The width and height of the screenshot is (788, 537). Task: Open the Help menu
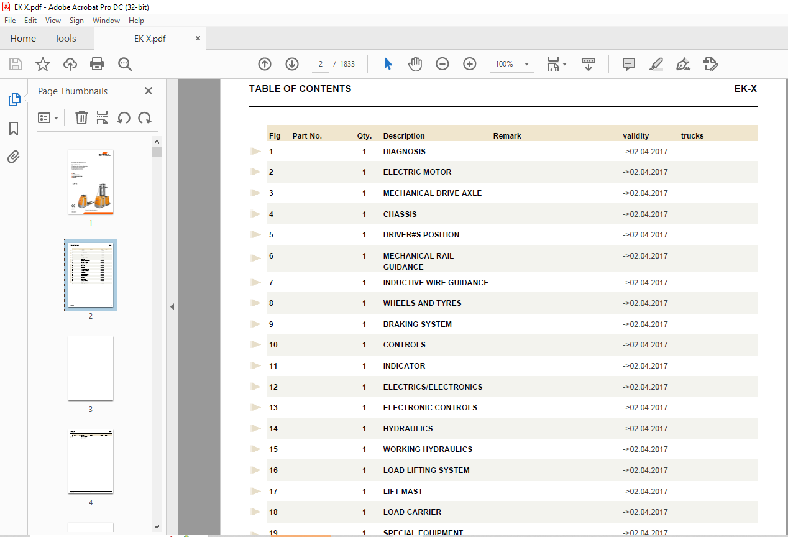coord(136,21)
